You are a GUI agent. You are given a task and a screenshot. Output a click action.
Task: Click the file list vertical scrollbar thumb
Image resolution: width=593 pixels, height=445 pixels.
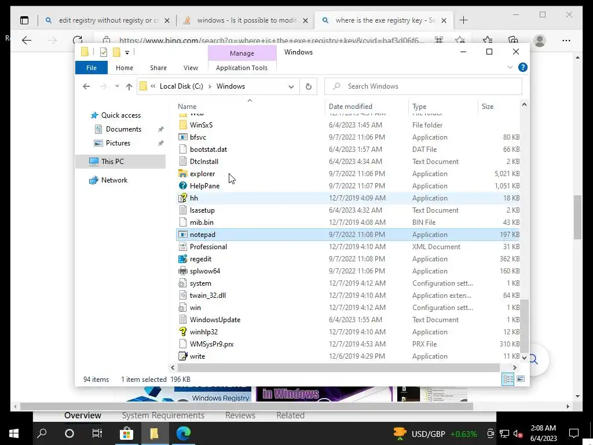524,326
